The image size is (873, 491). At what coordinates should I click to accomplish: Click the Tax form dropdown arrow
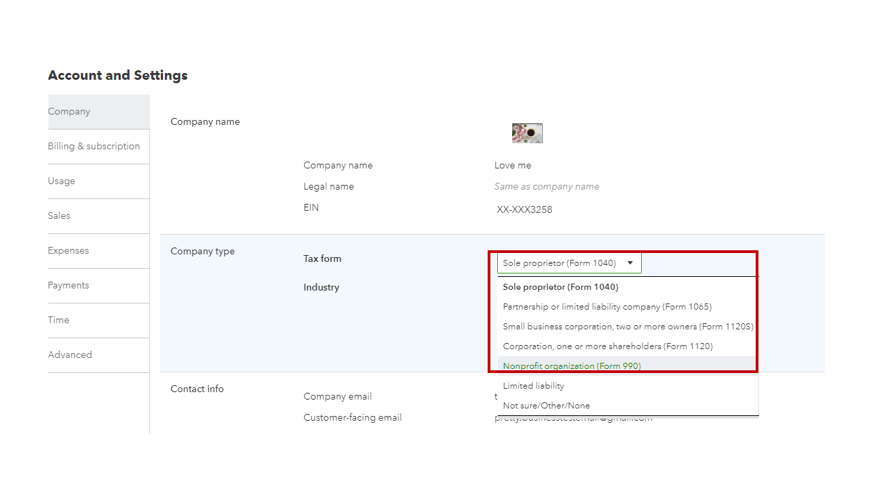pyautogui.click(x=630, y=263)
